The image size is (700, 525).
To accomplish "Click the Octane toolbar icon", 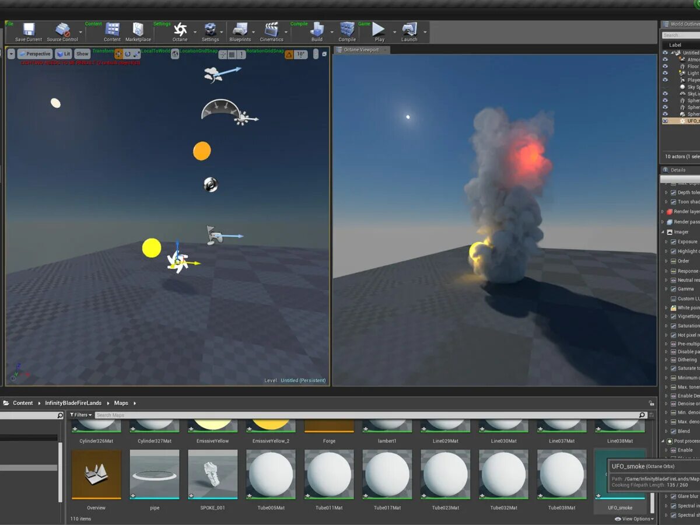I will click(x=180, y=29).
